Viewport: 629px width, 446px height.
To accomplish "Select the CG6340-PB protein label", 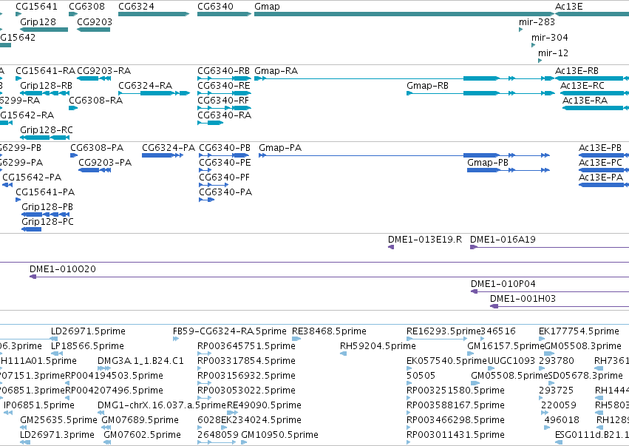I will pyautogui.click(x=225, y=148).
